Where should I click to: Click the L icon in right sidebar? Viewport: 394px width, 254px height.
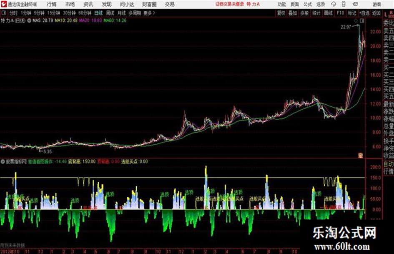click(x=386, y=15)
